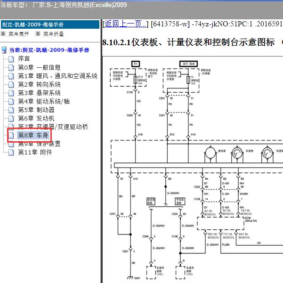Click the 返回上一页 link
Image resolution: width=283 pixels, height=283 pixels.
pyautogui.click(x=125, y=24)
